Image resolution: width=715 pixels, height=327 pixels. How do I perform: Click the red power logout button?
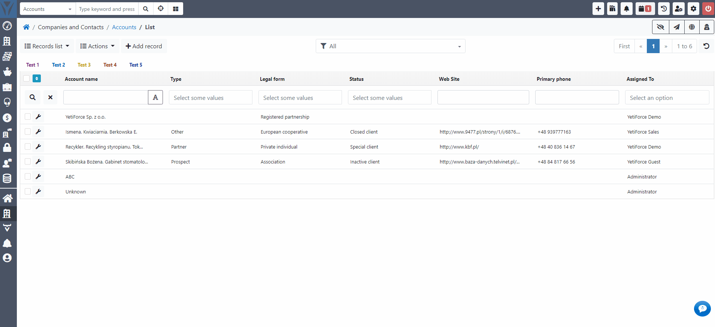tap(708, 9)
